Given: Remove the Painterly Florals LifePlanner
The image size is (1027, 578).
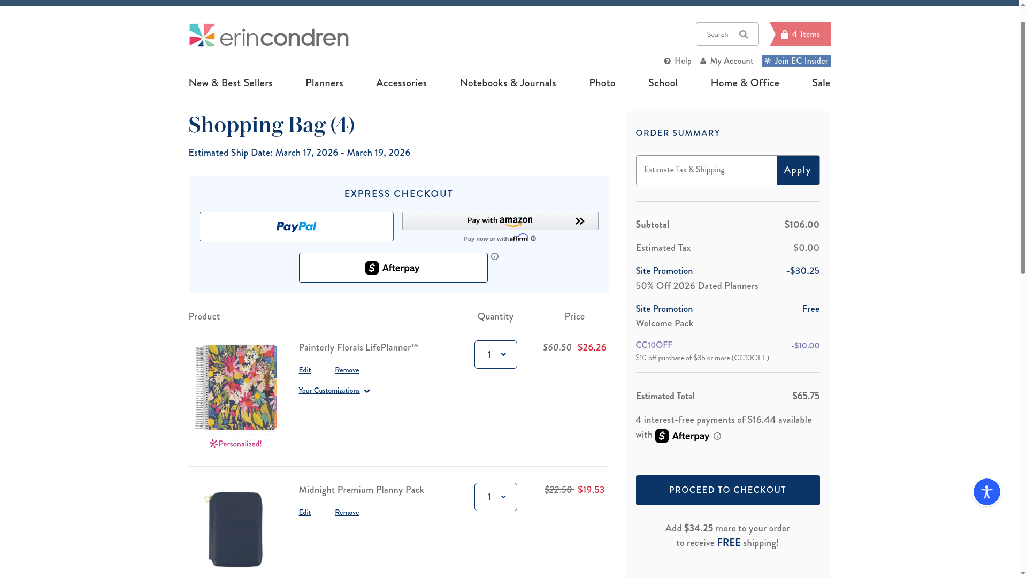Looking at the screenshot, I should tap(347, 370).
